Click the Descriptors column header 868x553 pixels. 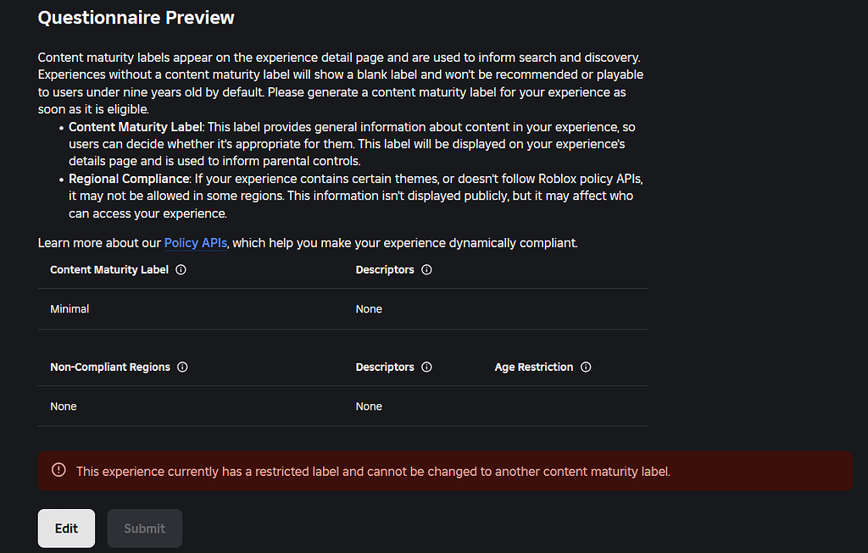tap(385, 269)
